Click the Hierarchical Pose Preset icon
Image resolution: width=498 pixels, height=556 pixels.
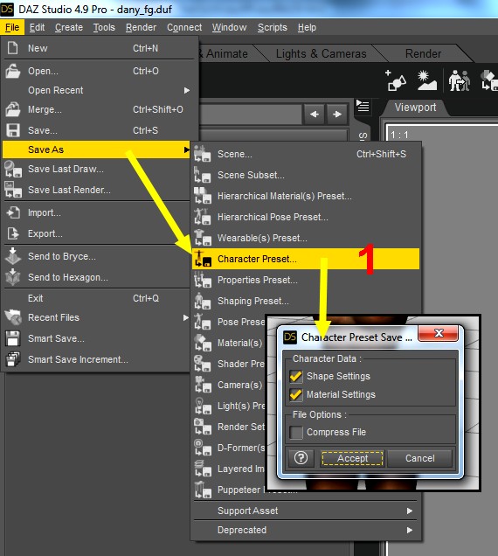click(203, 216)
